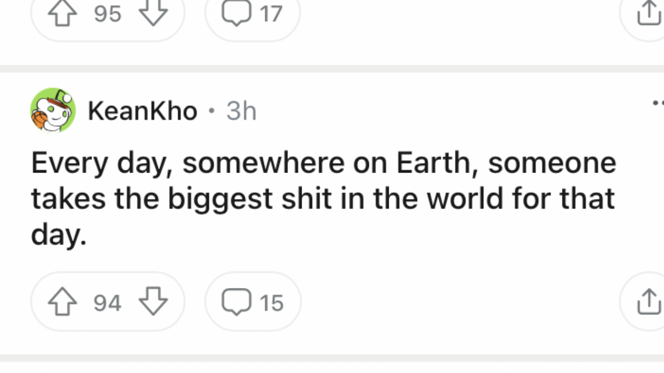Click the 94 vote count number
Image resolution: width=664 pixels, height=373 pixels.
click(x=108, y=302)
